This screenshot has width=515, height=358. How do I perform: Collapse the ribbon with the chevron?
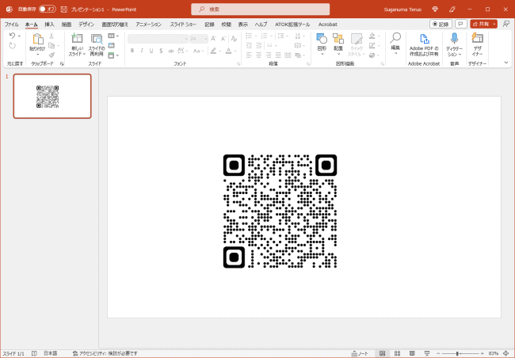pyautogui.click(x=506, y=63)
